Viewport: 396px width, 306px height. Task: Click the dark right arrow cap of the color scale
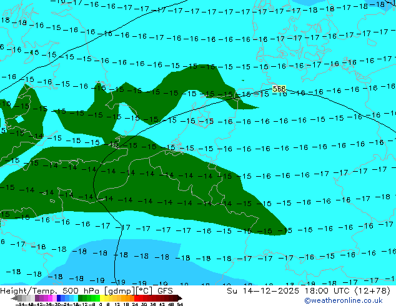click(x=180, y=298)
